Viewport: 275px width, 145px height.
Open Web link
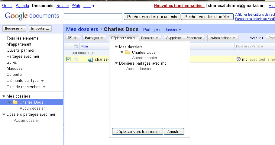[x=76, y=6]
